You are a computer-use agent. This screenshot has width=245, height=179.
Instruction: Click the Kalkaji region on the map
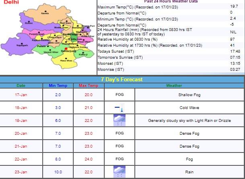pos(83,54)
